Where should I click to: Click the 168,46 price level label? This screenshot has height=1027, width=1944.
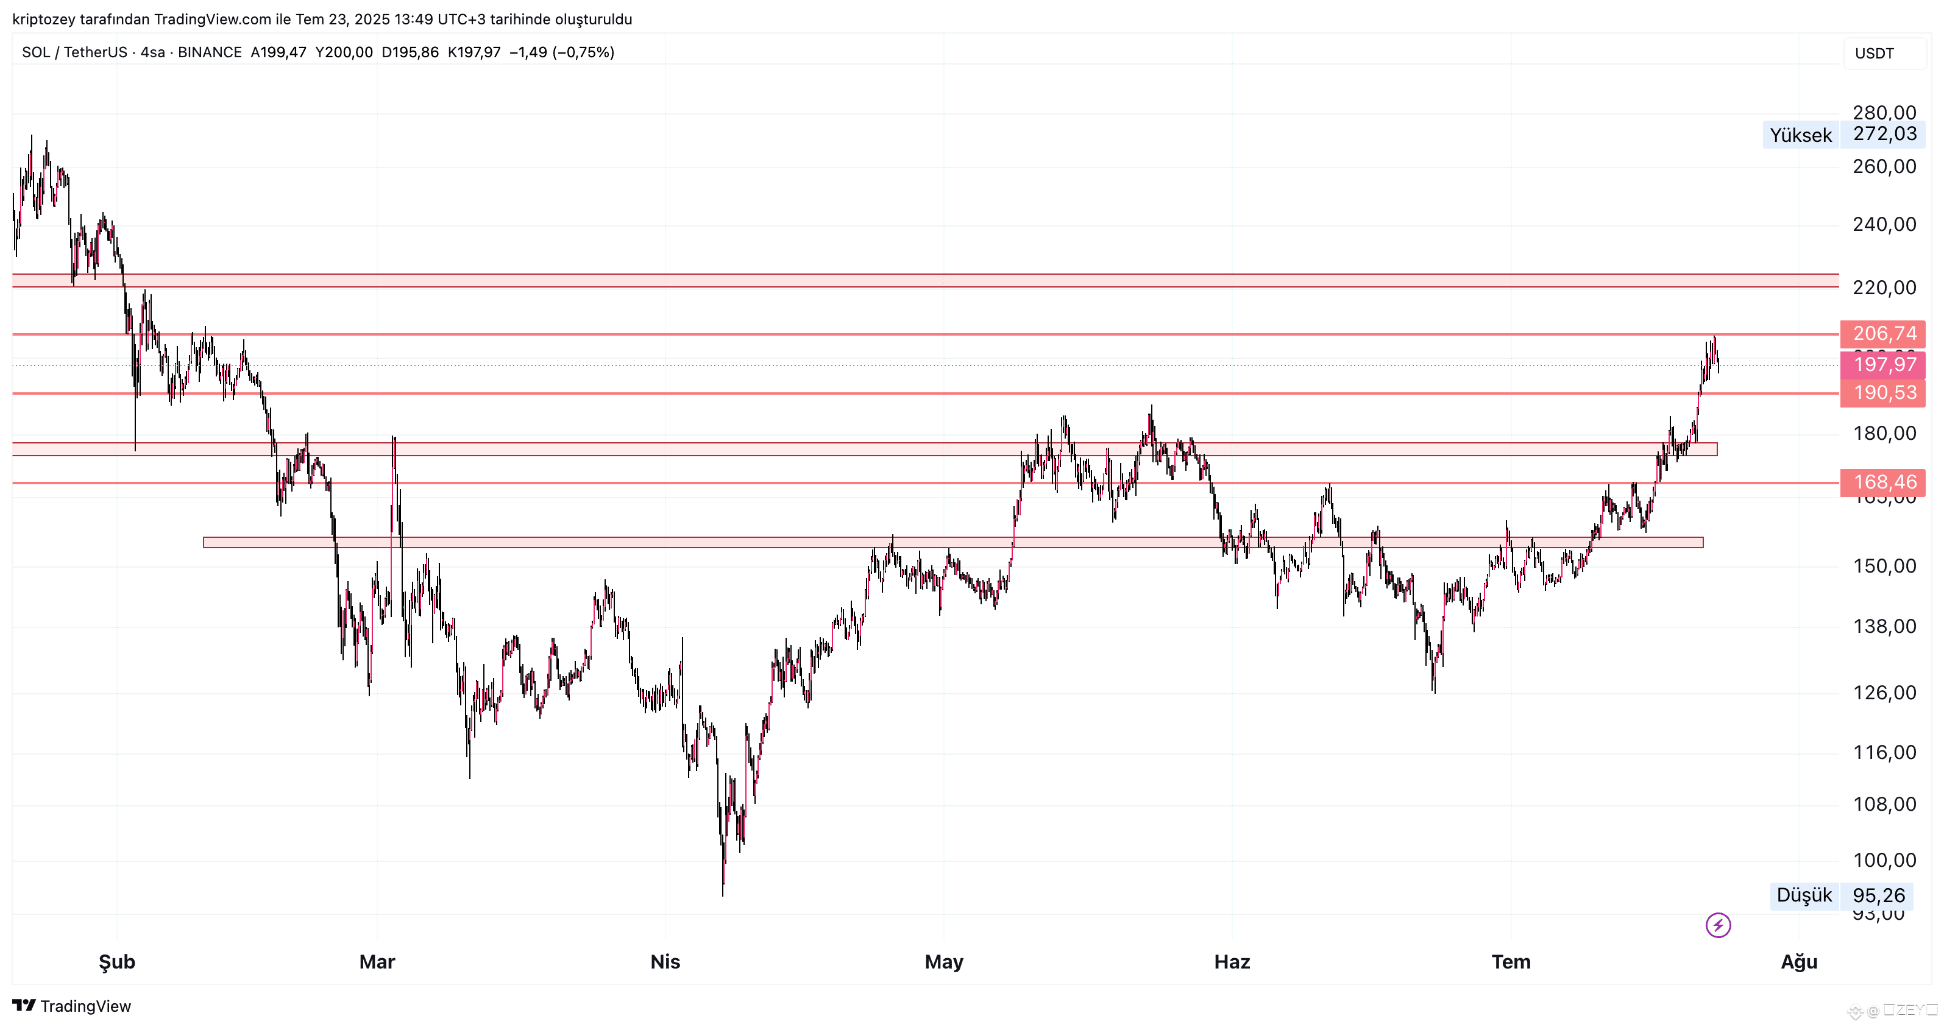[1883, 482]
